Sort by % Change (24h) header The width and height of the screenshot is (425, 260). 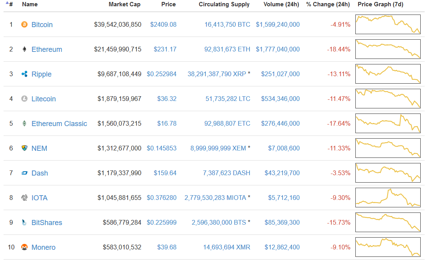(328, 4)
